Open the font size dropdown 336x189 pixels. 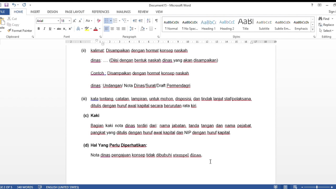point(69,21)
